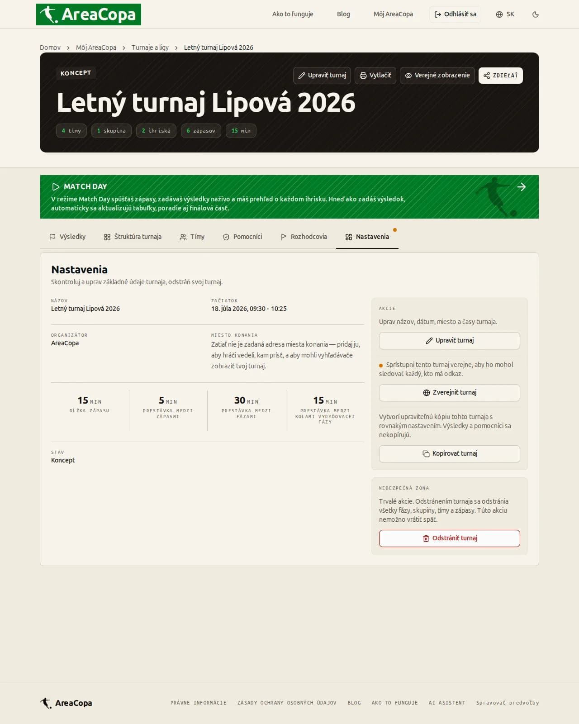
Task: Go to the Rozhodcovia tab
Action: point(304,237)
